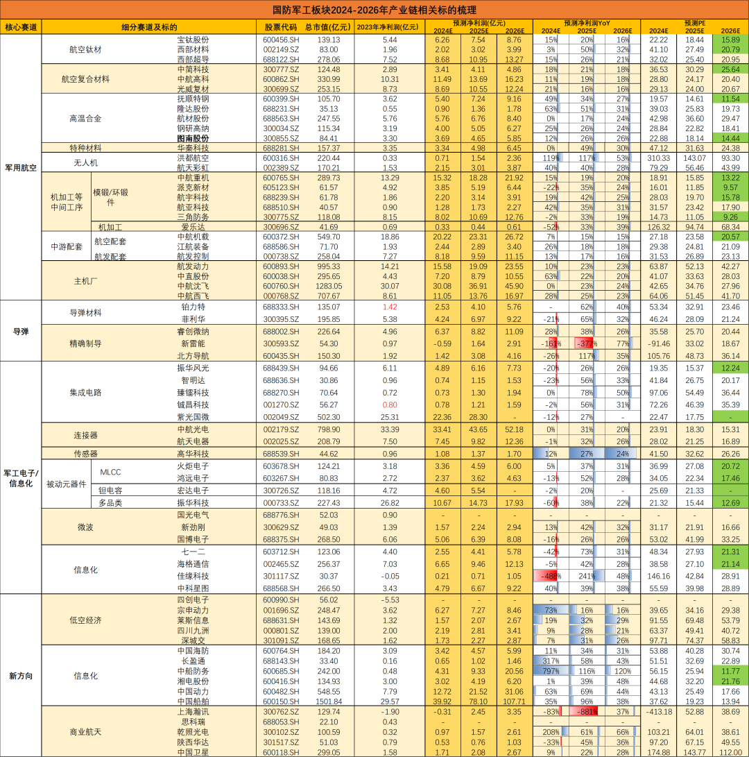Image resolution: width=749 pixels, height=757 pixels.
Task: Click the stock name 紫光国微
Action: pos(193,416)
